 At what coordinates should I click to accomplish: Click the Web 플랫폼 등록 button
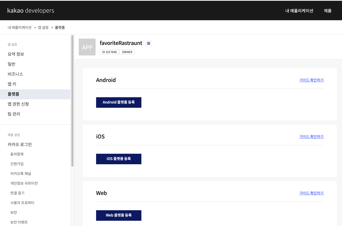coord(119,215)
